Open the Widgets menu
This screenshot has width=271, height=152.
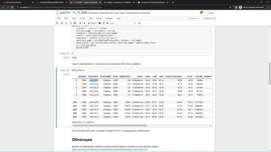click(109, 18)
